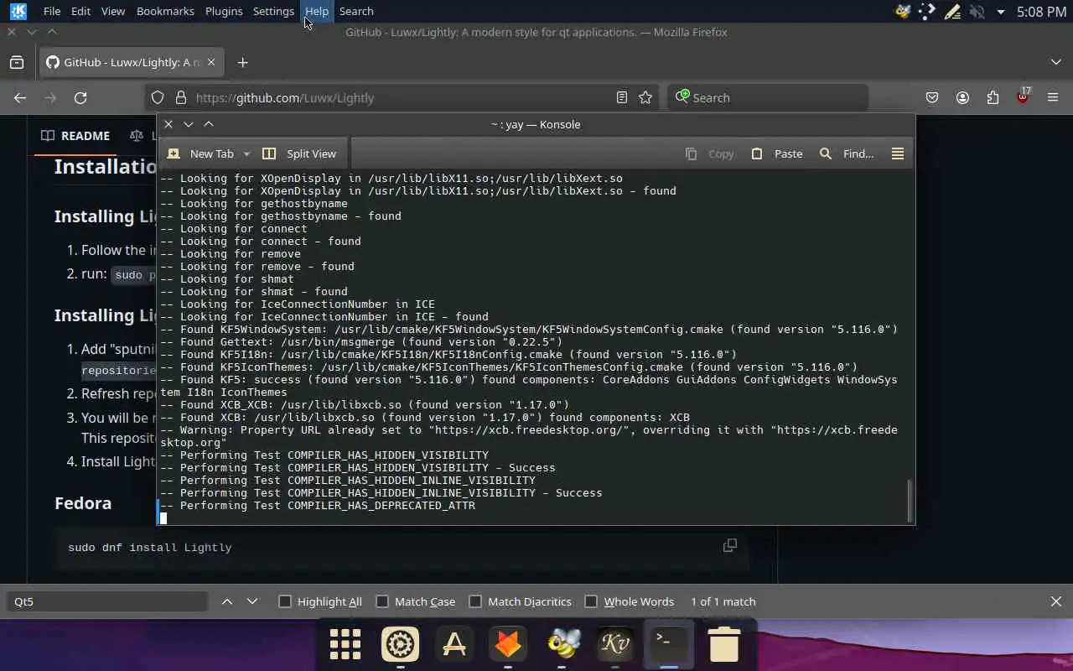
Task: Click the Konsole vertical scrollbar handle
Action: [910, 500]
